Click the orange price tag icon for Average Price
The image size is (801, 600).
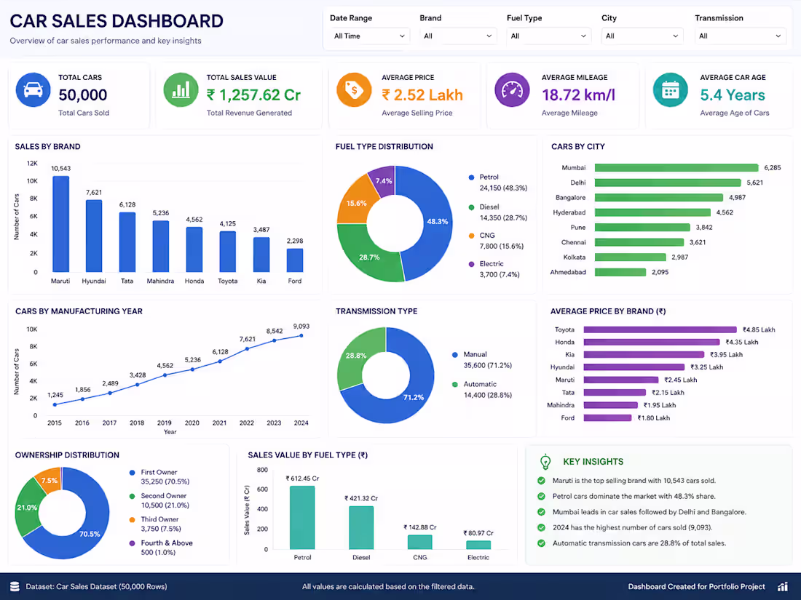(353, 89)
